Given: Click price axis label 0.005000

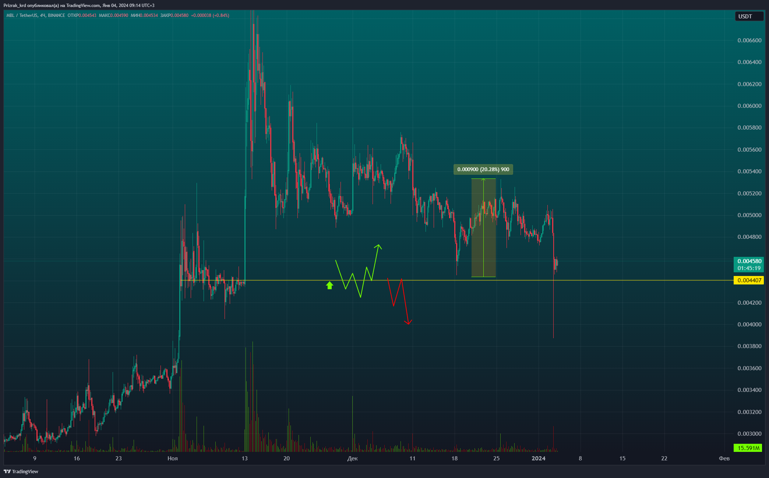Looking at the screenshot, I should [x=749, y=215].
